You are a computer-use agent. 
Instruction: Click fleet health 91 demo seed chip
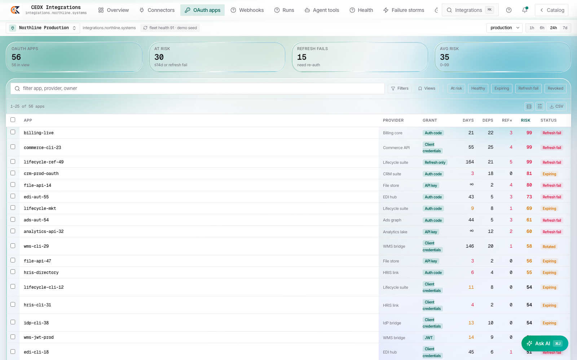170,28
